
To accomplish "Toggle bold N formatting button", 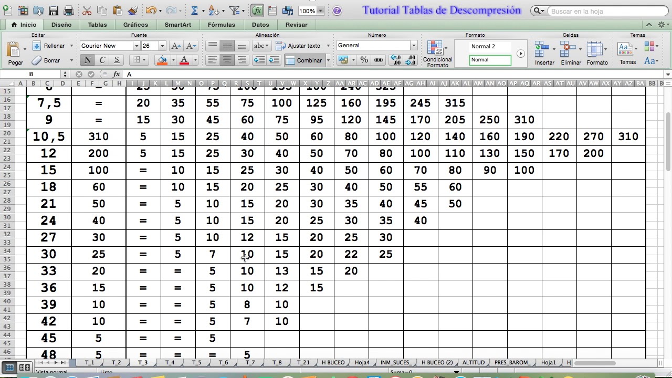I will click(87, 60).
